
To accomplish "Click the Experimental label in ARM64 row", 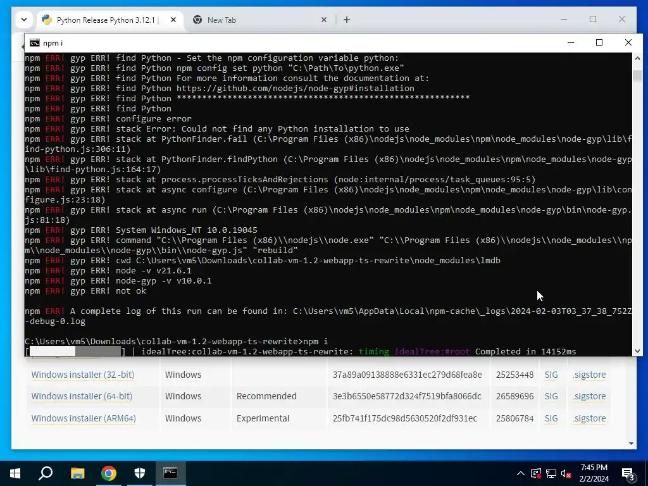I will pyautogui.click(x=263, y=418).
